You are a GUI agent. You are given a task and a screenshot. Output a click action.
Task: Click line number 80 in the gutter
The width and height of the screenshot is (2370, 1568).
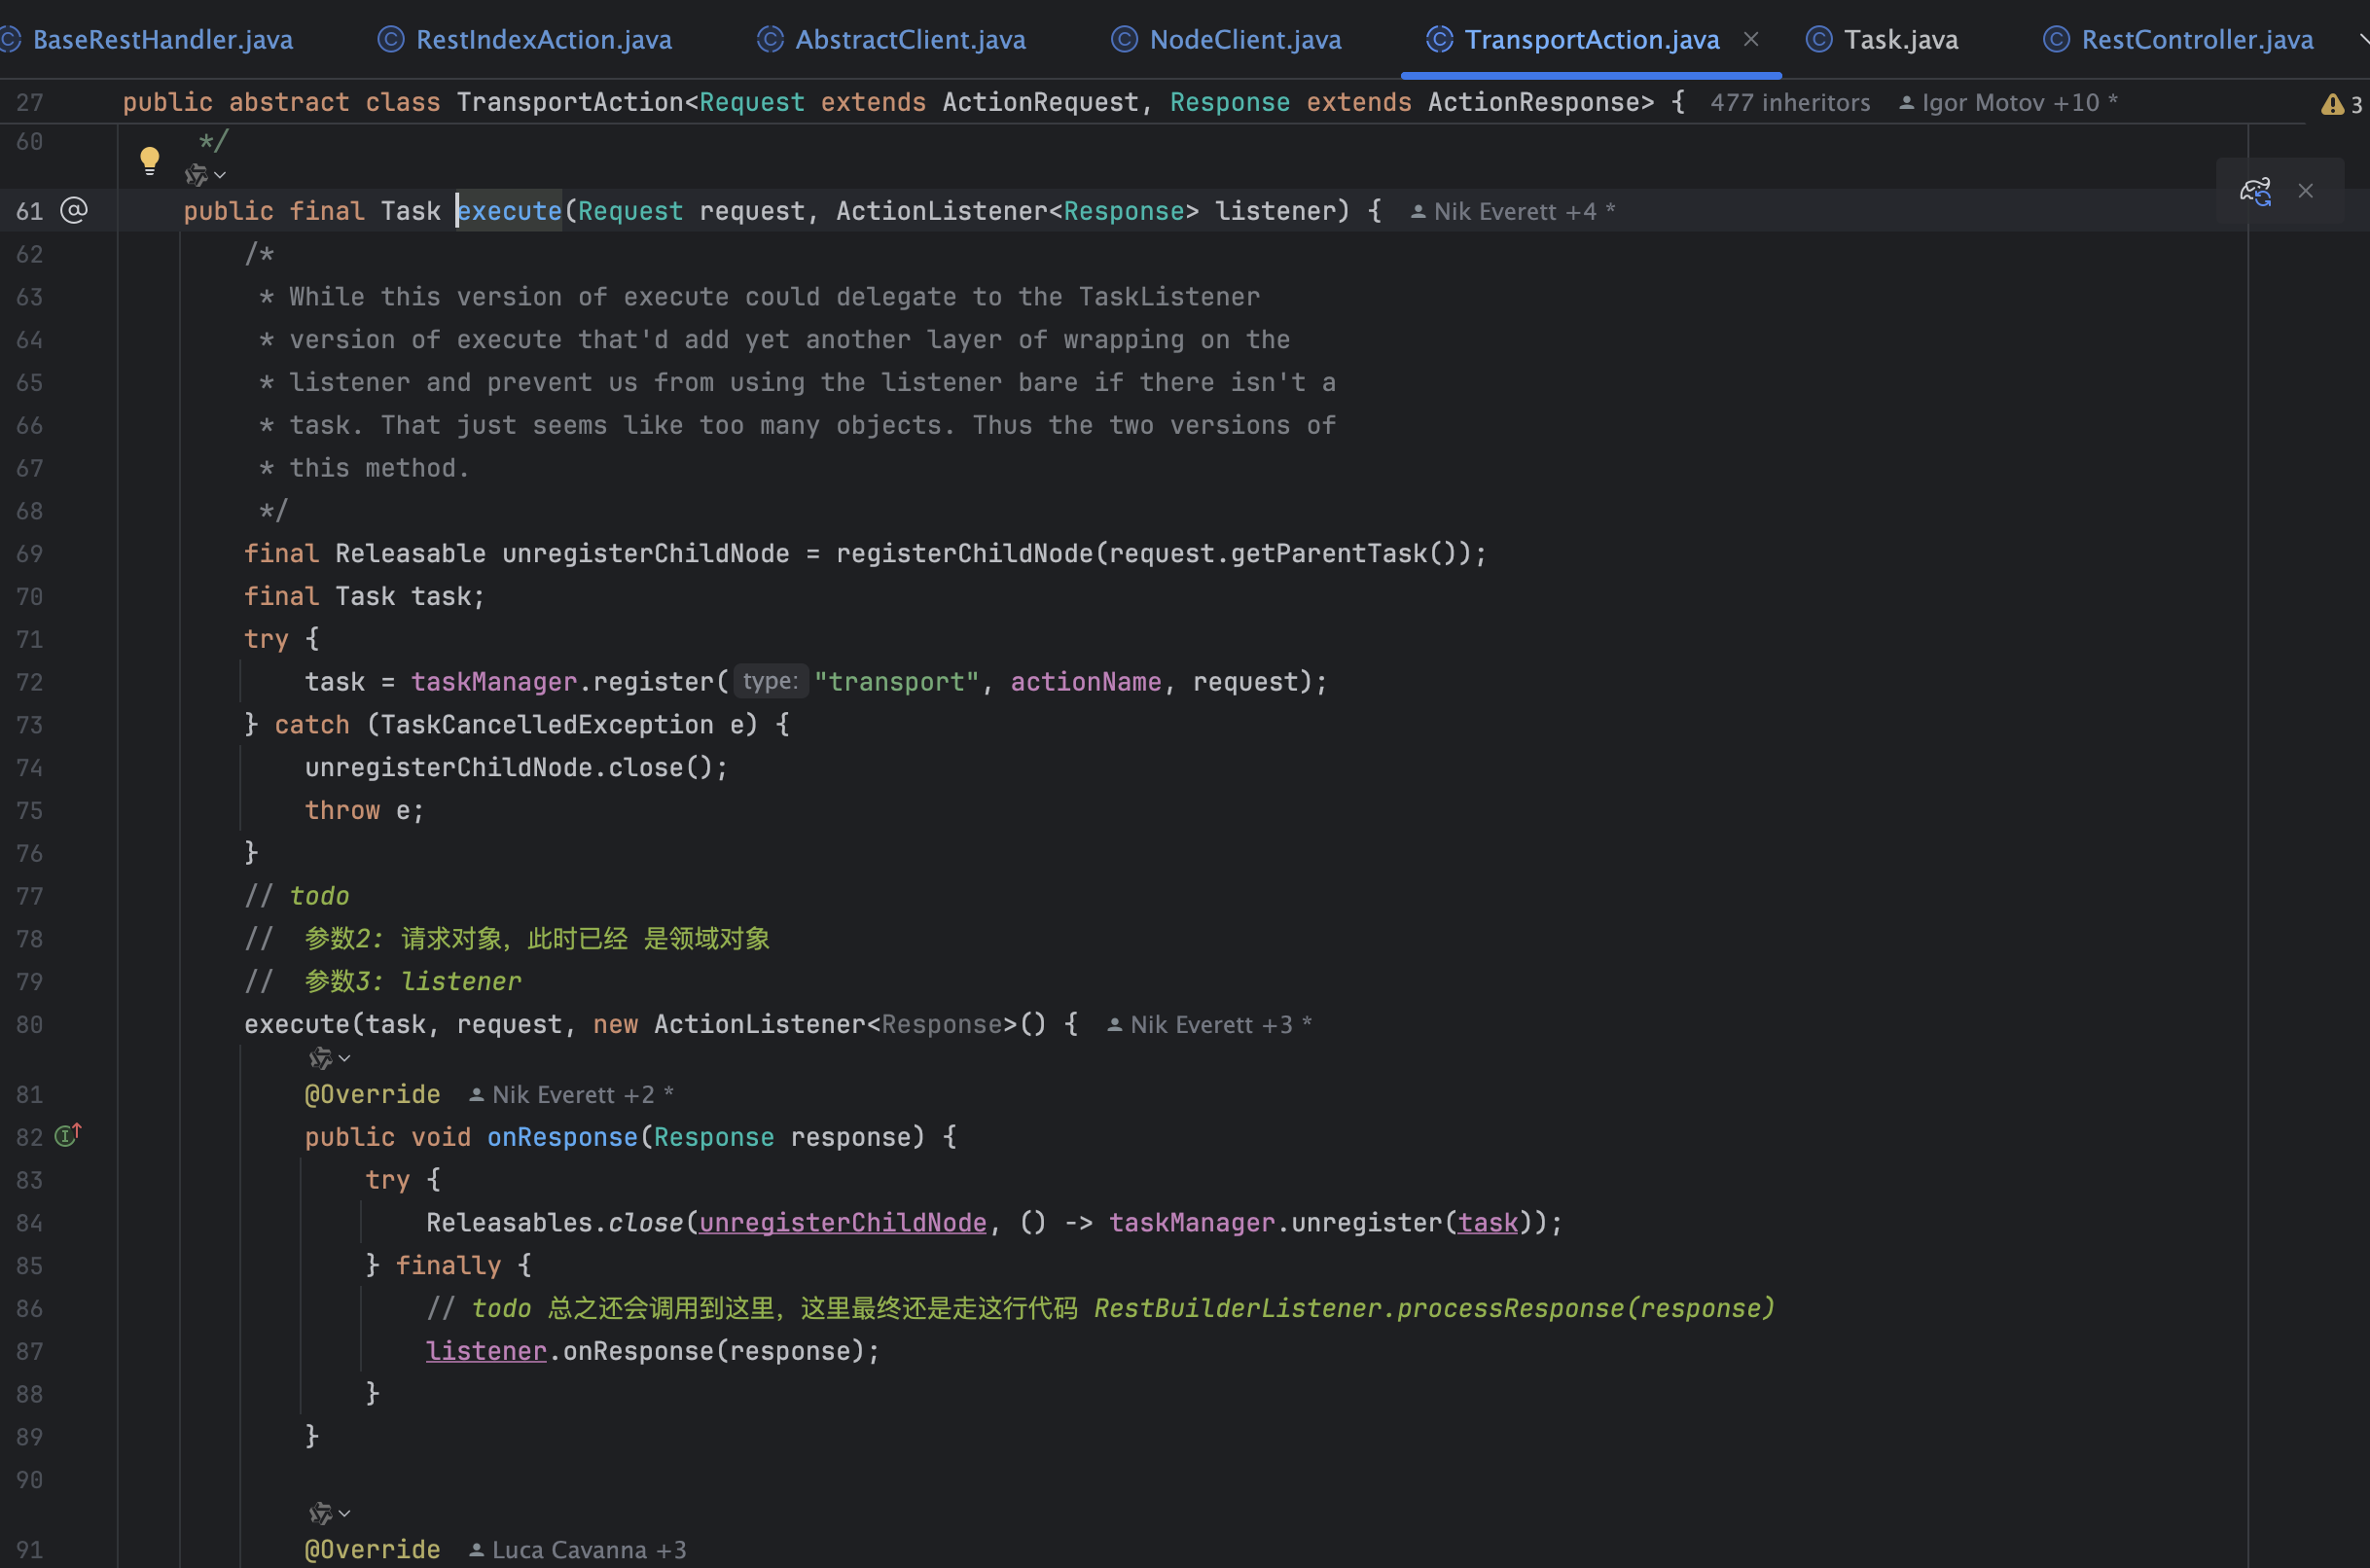click(x=29, y=1024)
